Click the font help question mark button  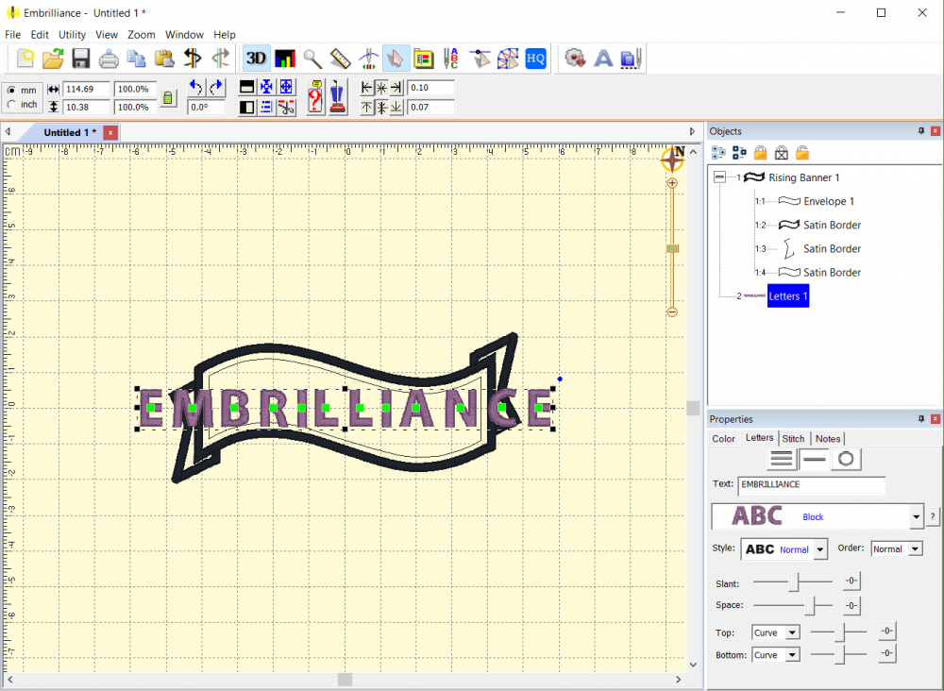pyautogui.click(x=933, y=516)
